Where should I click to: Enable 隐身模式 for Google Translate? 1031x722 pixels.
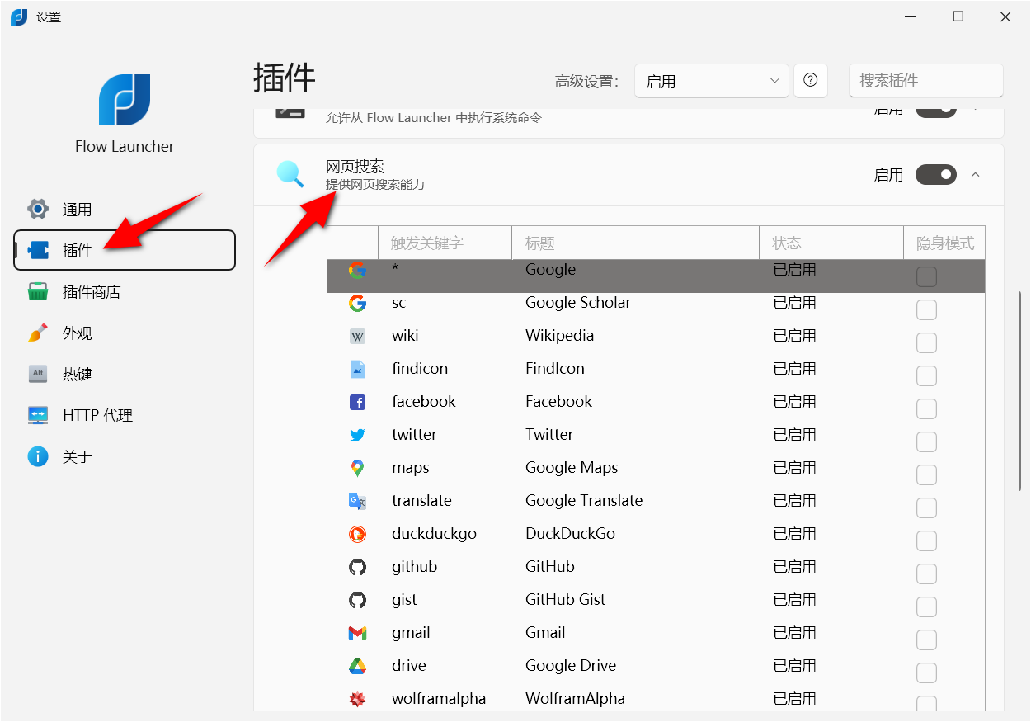click(x=926, y=507)
